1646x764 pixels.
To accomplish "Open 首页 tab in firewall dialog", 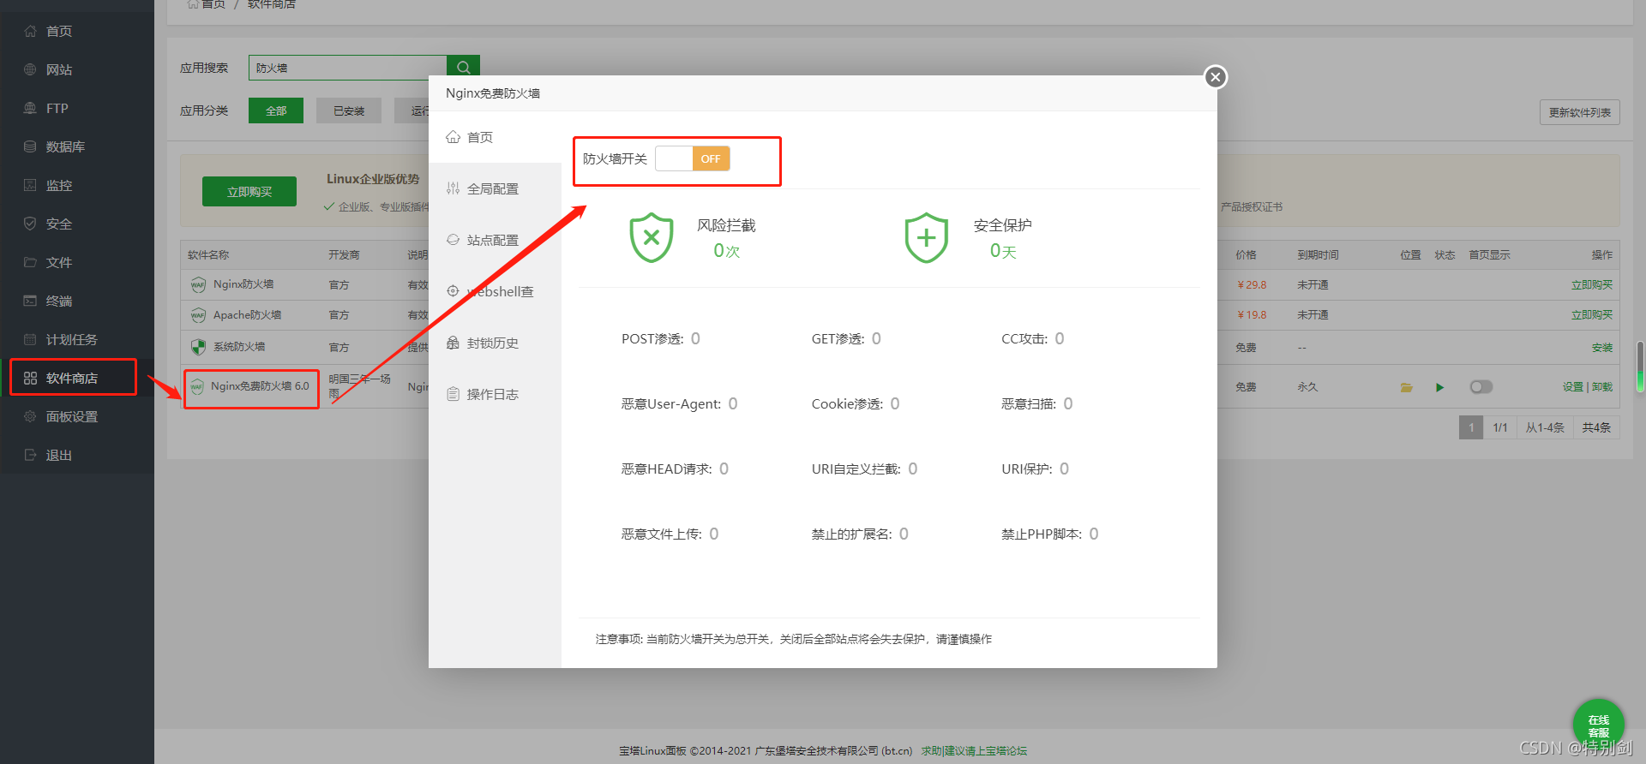I will tap(495, 137).
